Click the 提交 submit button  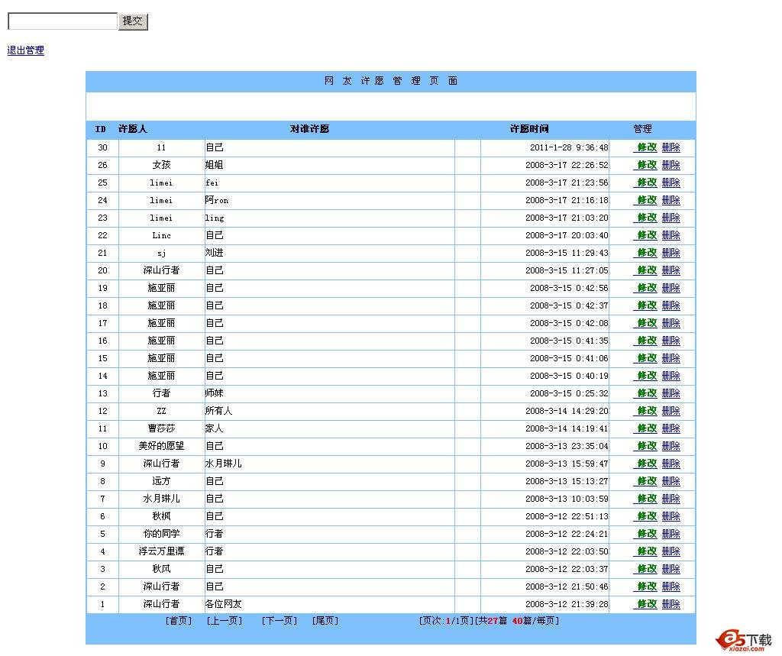[x=133, y=21]
